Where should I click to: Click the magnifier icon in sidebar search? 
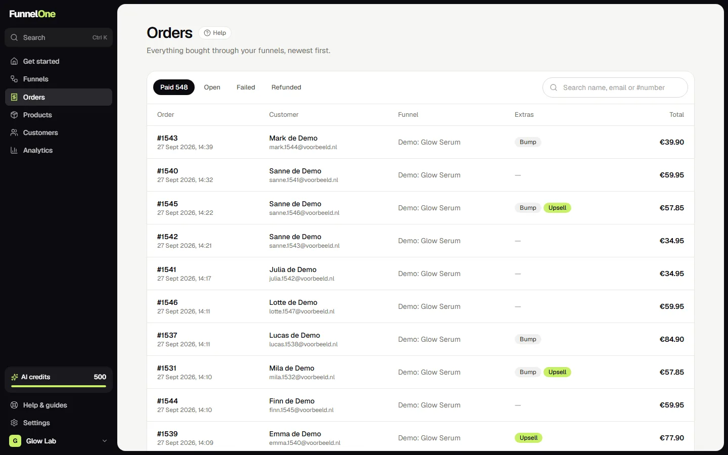[x=14, y=37]
